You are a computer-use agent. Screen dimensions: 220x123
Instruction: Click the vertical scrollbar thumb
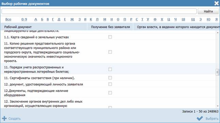pyautogui.click(x=218, y=72)
